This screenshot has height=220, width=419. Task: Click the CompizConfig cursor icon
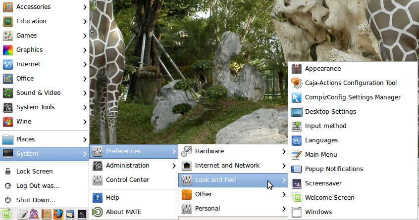pos(296,97)
